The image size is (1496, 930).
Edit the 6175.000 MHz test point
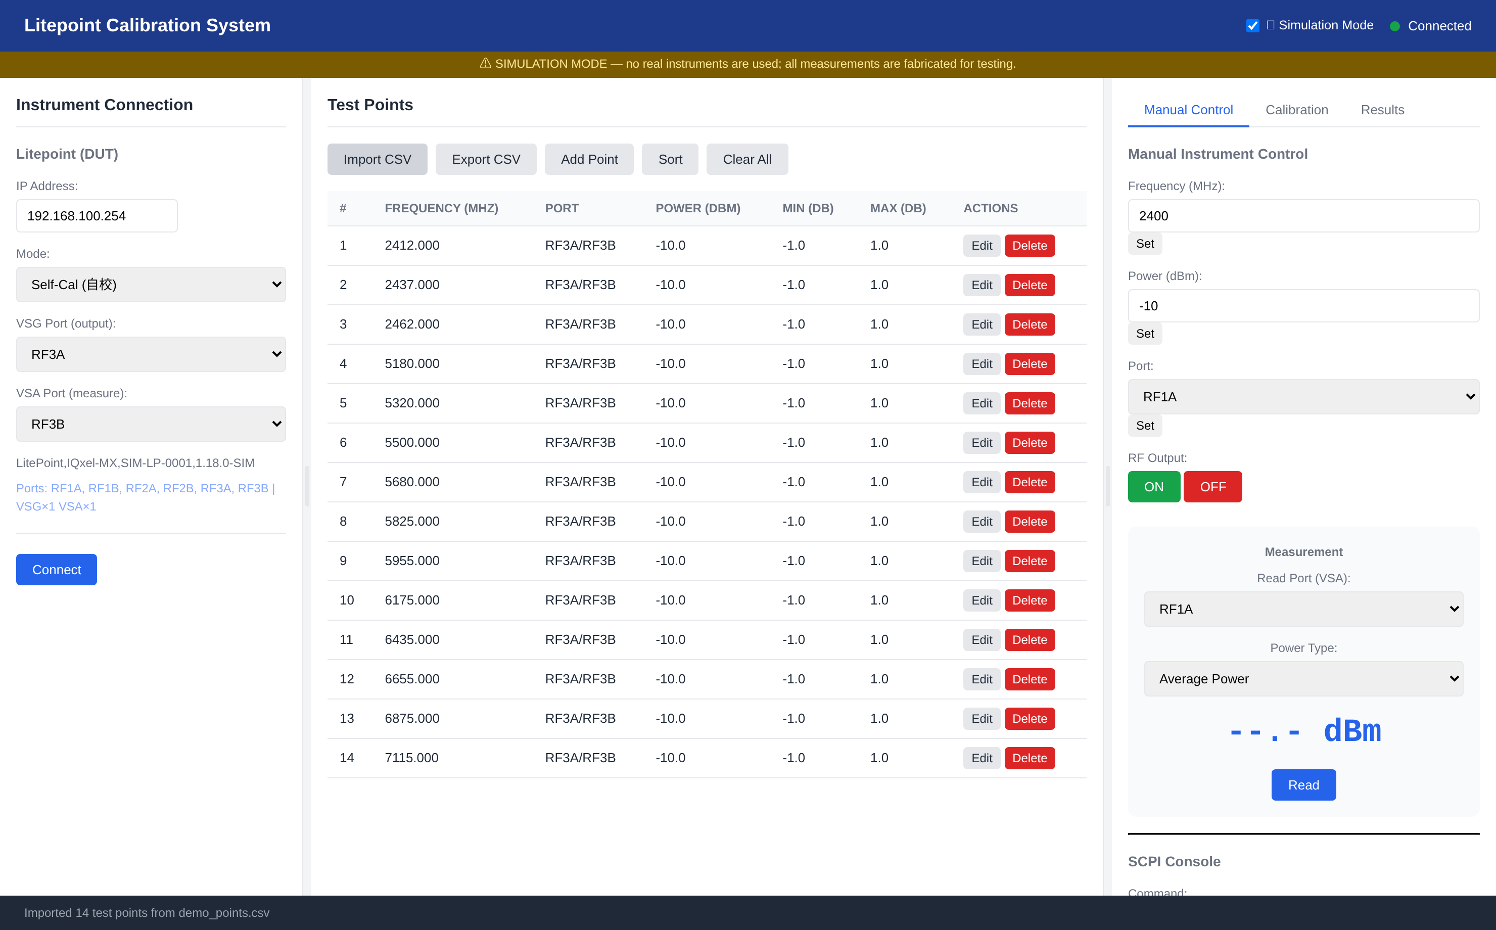(x=981, y=600)
